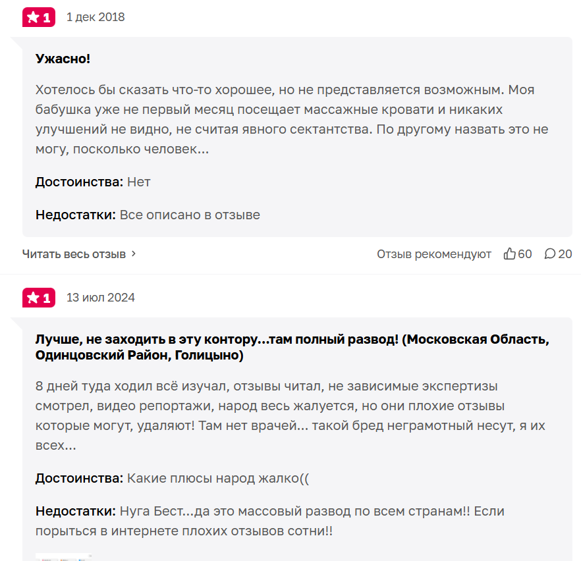Click the date 13 июл 2024

click(x=100, y=298)
